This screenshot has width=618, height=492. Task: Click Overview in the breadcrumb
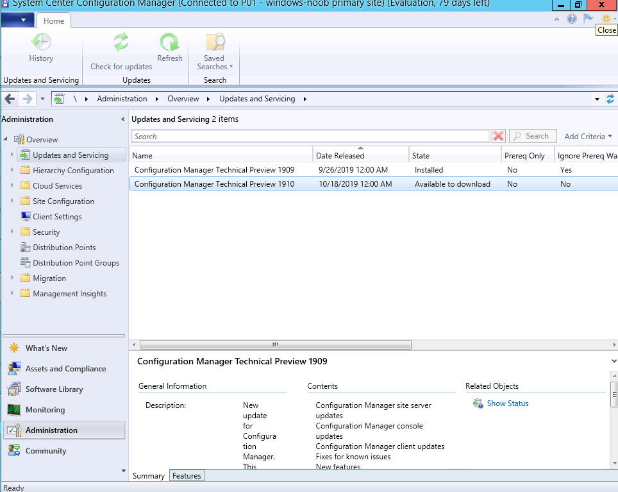pyautogui.click(x=183, y=99)
